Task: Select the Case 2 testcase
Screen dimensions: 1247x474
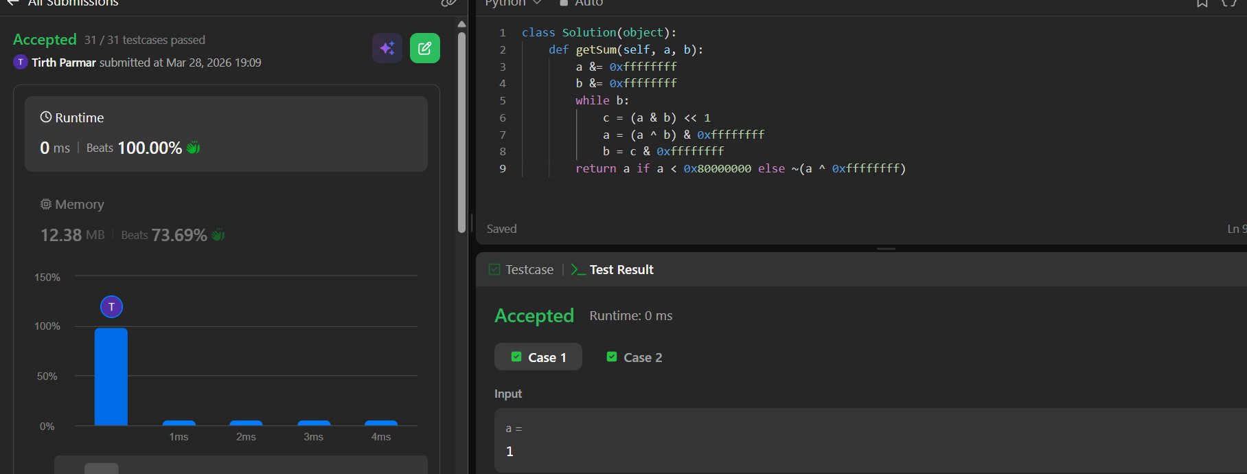Action: pos(634,357)
